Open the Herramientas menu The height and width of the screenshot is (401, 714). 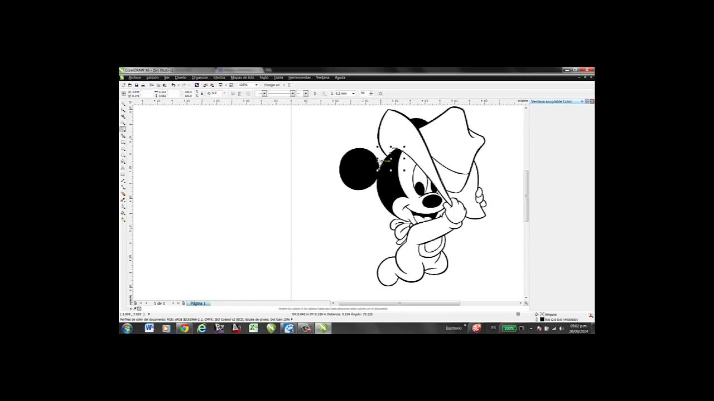click(x=300, y=77)
